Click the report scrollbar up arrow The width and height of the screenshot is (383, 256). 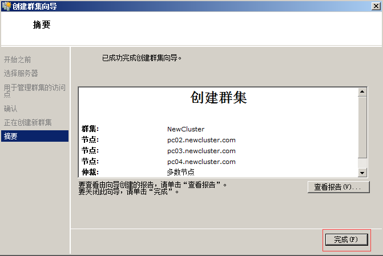pyautogui.click(x=362, y=91)
